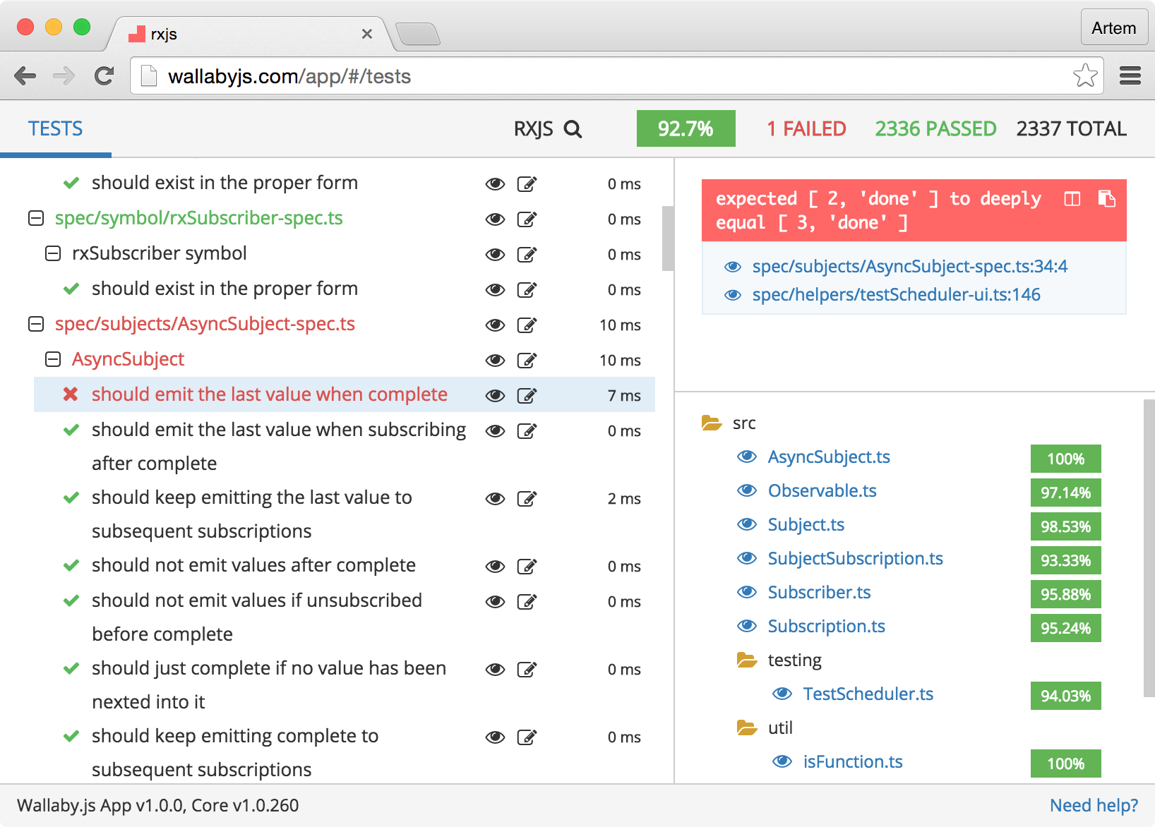
Task: Filter by 2336 PASSED tests
Action: [935, 129]
